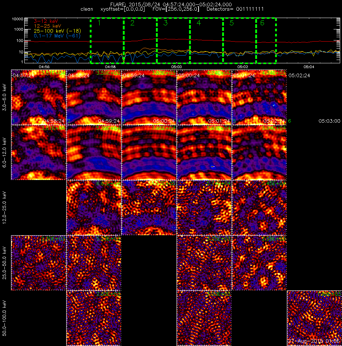Click the green '6' index beside '05:03:00'

click(x=289, y=121)
